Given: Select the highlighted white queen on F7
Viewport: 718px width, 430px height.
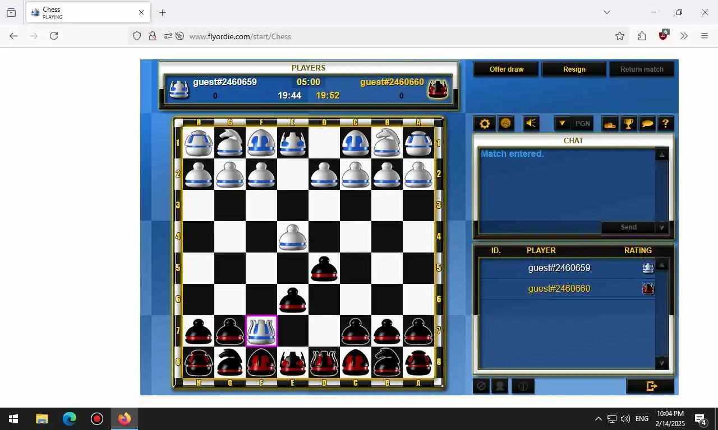Looking at the screenshot, I should point(261,331).
